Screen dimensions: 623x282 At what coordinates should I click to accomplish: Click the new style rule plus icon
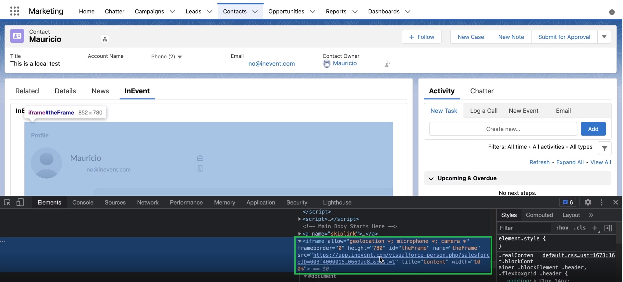(x=595, y=228)
